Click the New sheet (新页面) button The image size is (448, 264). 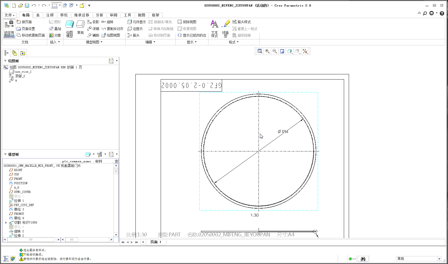24,22
